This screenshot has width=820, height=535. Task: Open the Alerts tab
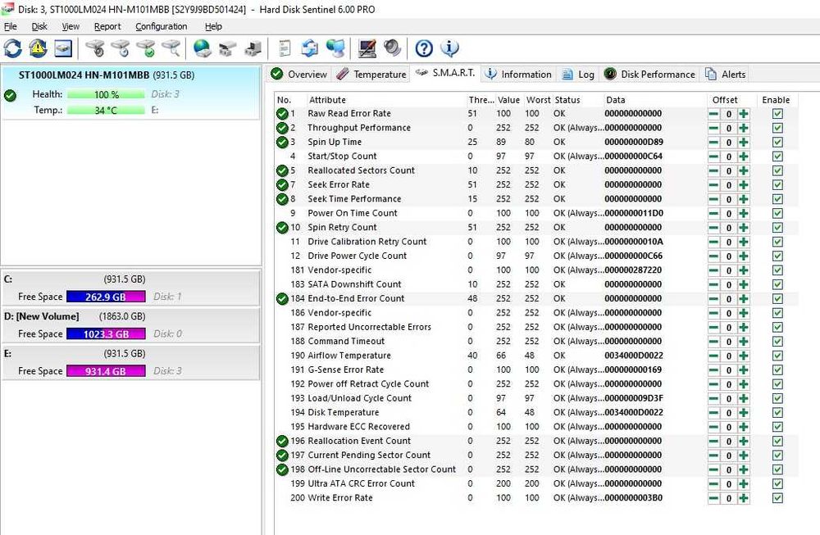tap(726, 75)
